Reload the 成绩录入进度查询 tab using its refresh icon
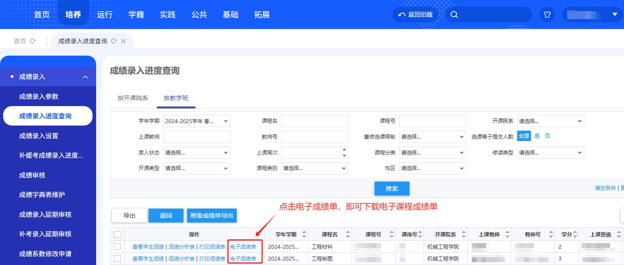This screenshot has height=265, width=624. (114, 41)
